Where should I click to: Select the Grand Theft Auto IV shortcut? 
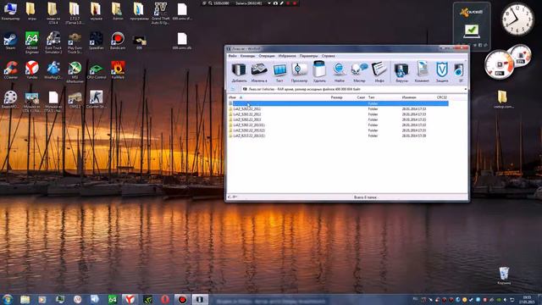[160, 14]
